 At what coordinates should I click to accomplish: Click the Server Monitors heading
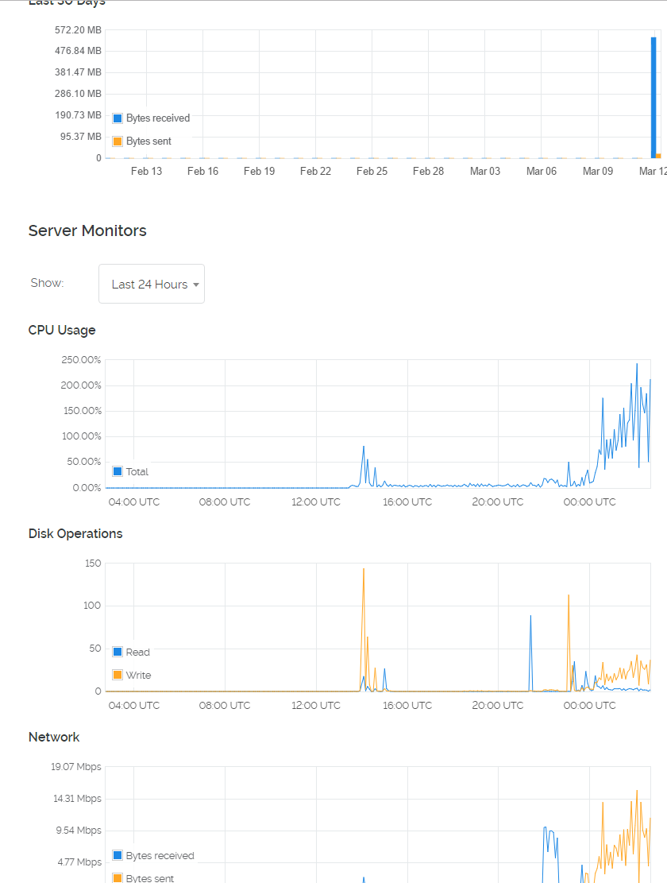coord(87,231)
